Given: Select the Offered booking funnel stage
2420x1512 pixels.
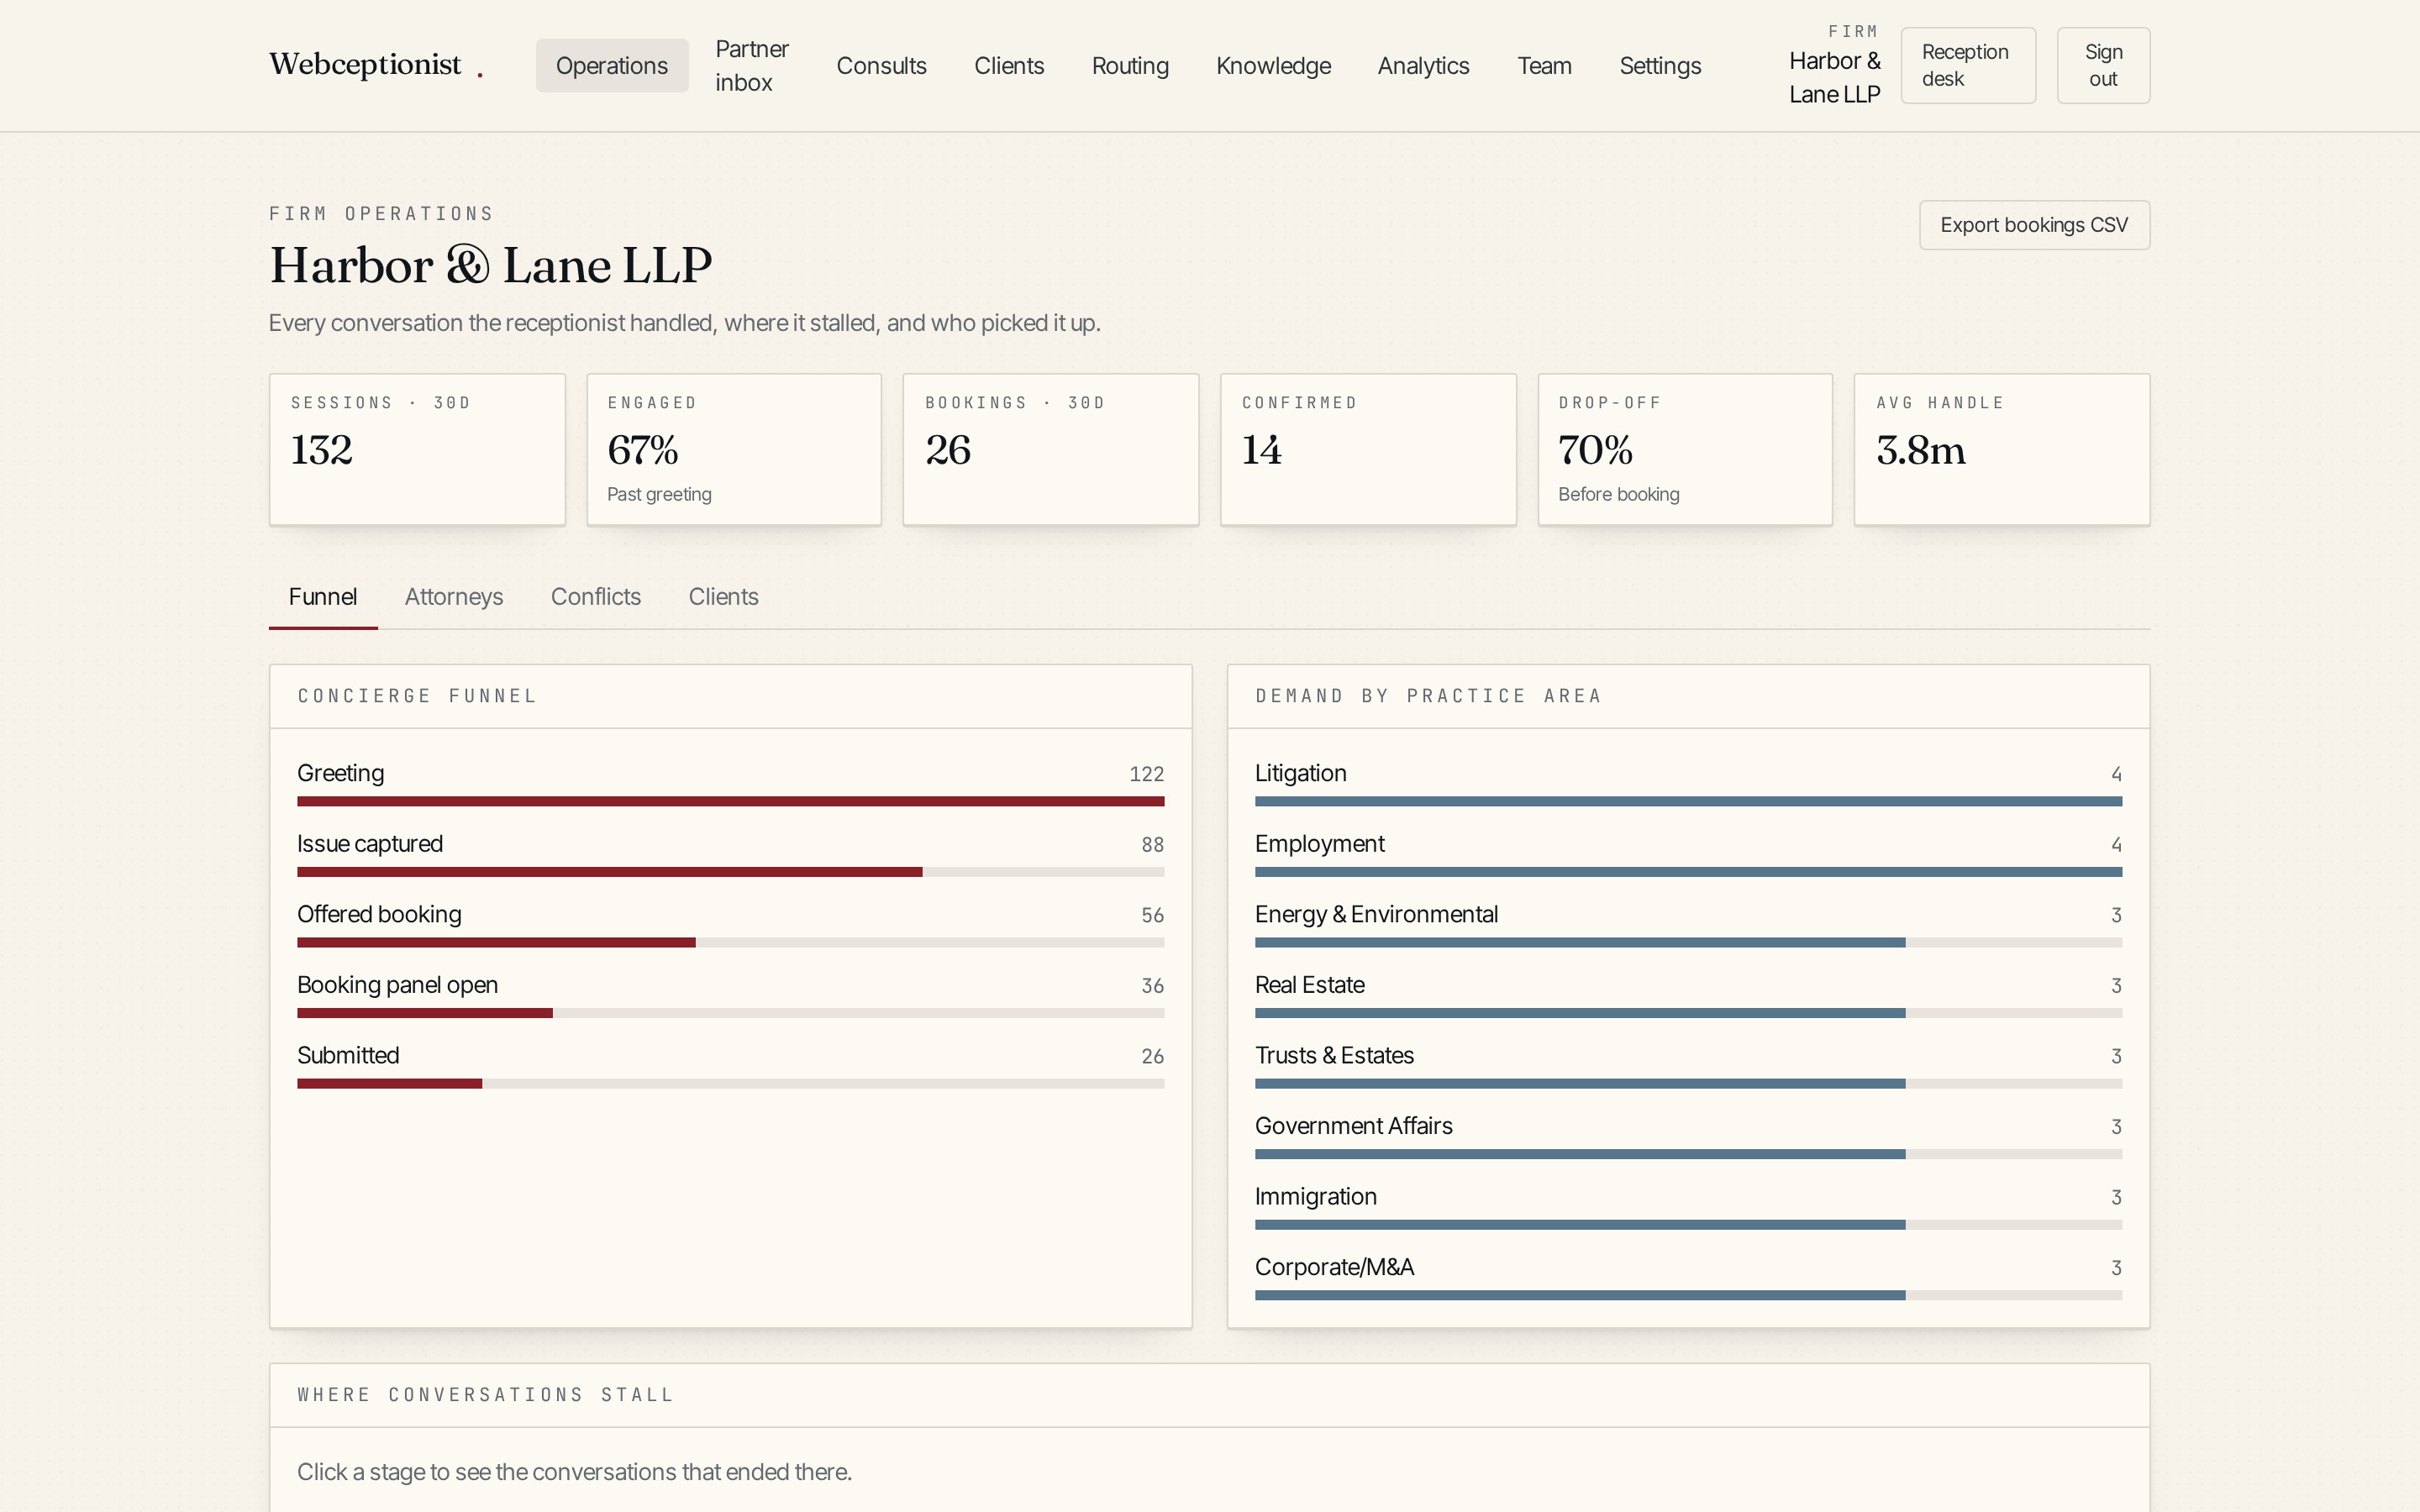Looking at the screenshot, I should [730, 924].
